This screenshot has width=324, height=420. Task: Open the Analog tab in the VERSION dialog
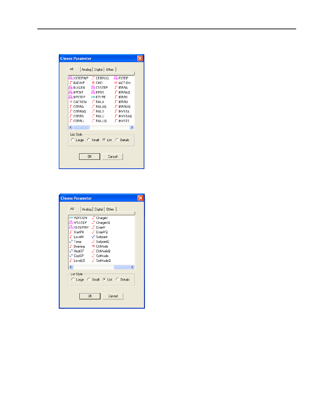[87, 209]
